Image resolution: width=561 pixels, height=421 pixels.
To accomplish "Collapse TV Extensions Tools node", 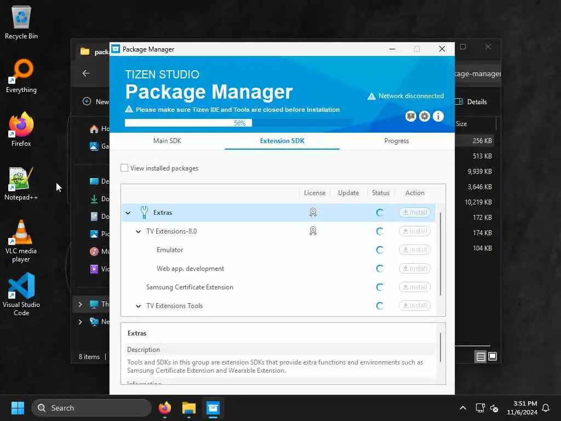I will pyautogui.click(x=138, y=306).
